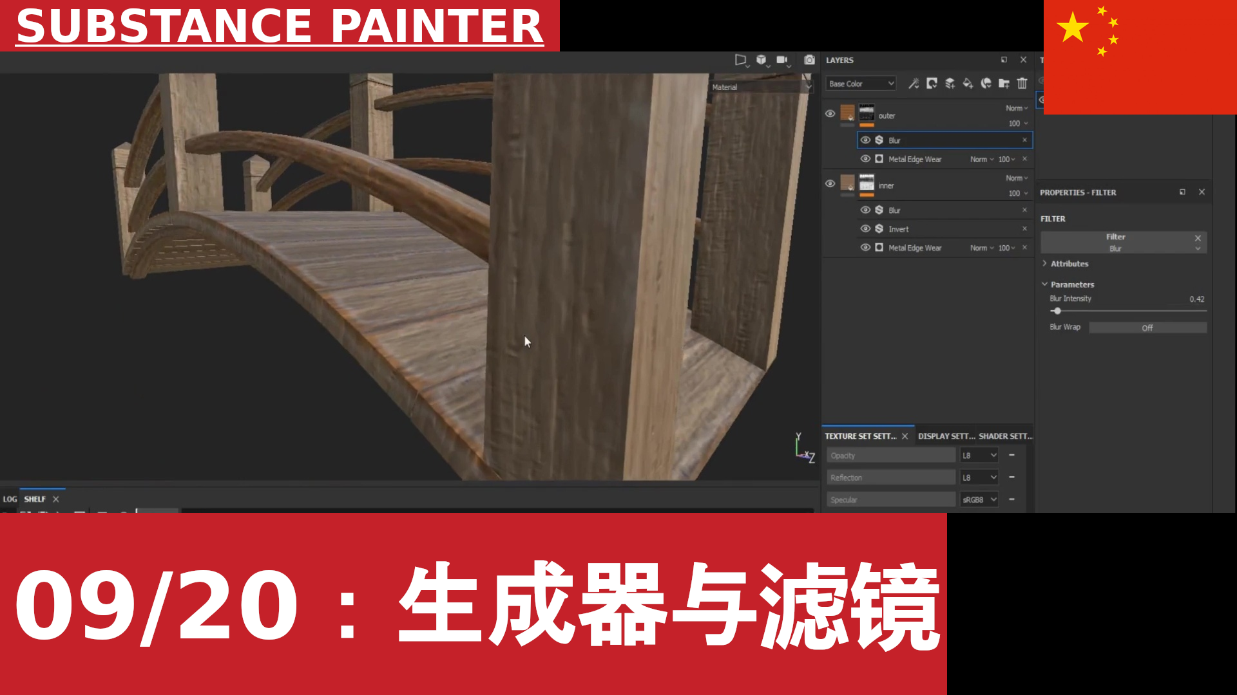Click the viewport perspective cube icon
The width and height of the screenshot is (1237, 695).
click(x=762, y=60)
